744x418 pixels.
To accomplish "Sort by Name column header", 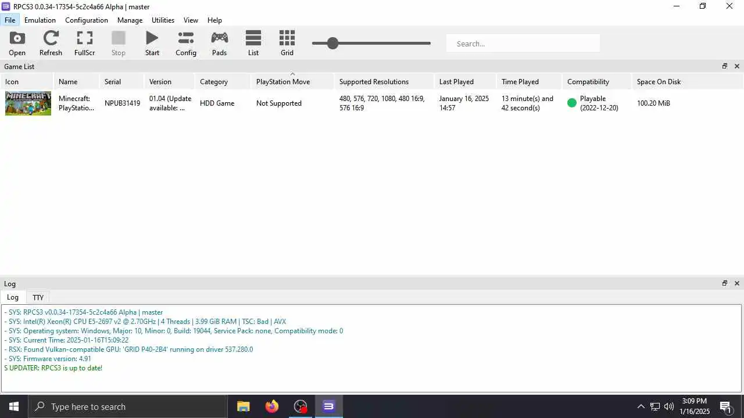I will pos(77,82).
